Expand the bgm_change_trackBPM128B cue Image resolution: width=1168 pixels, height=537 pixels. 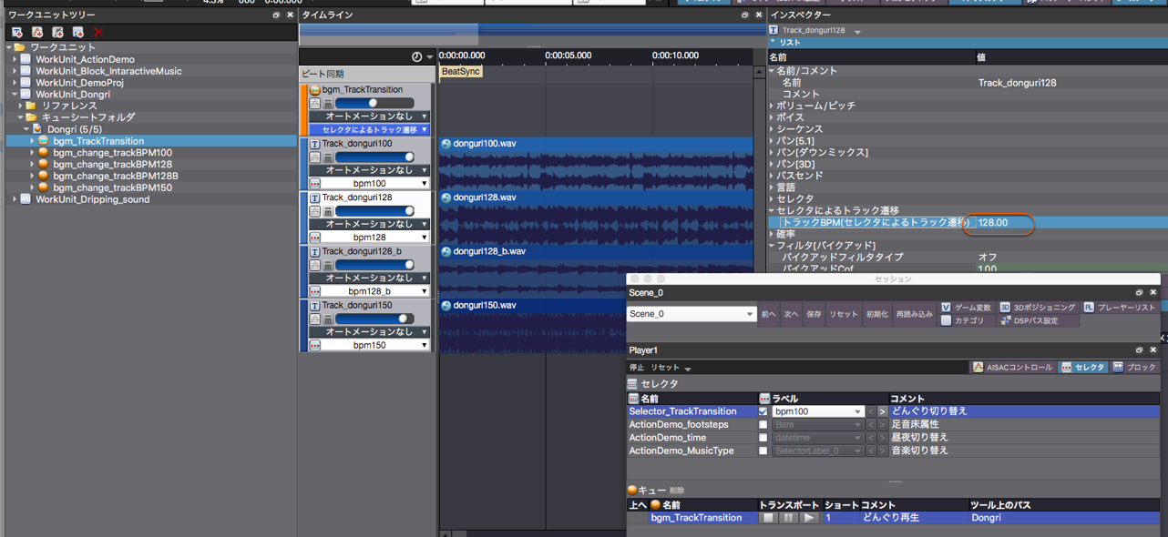33,176
